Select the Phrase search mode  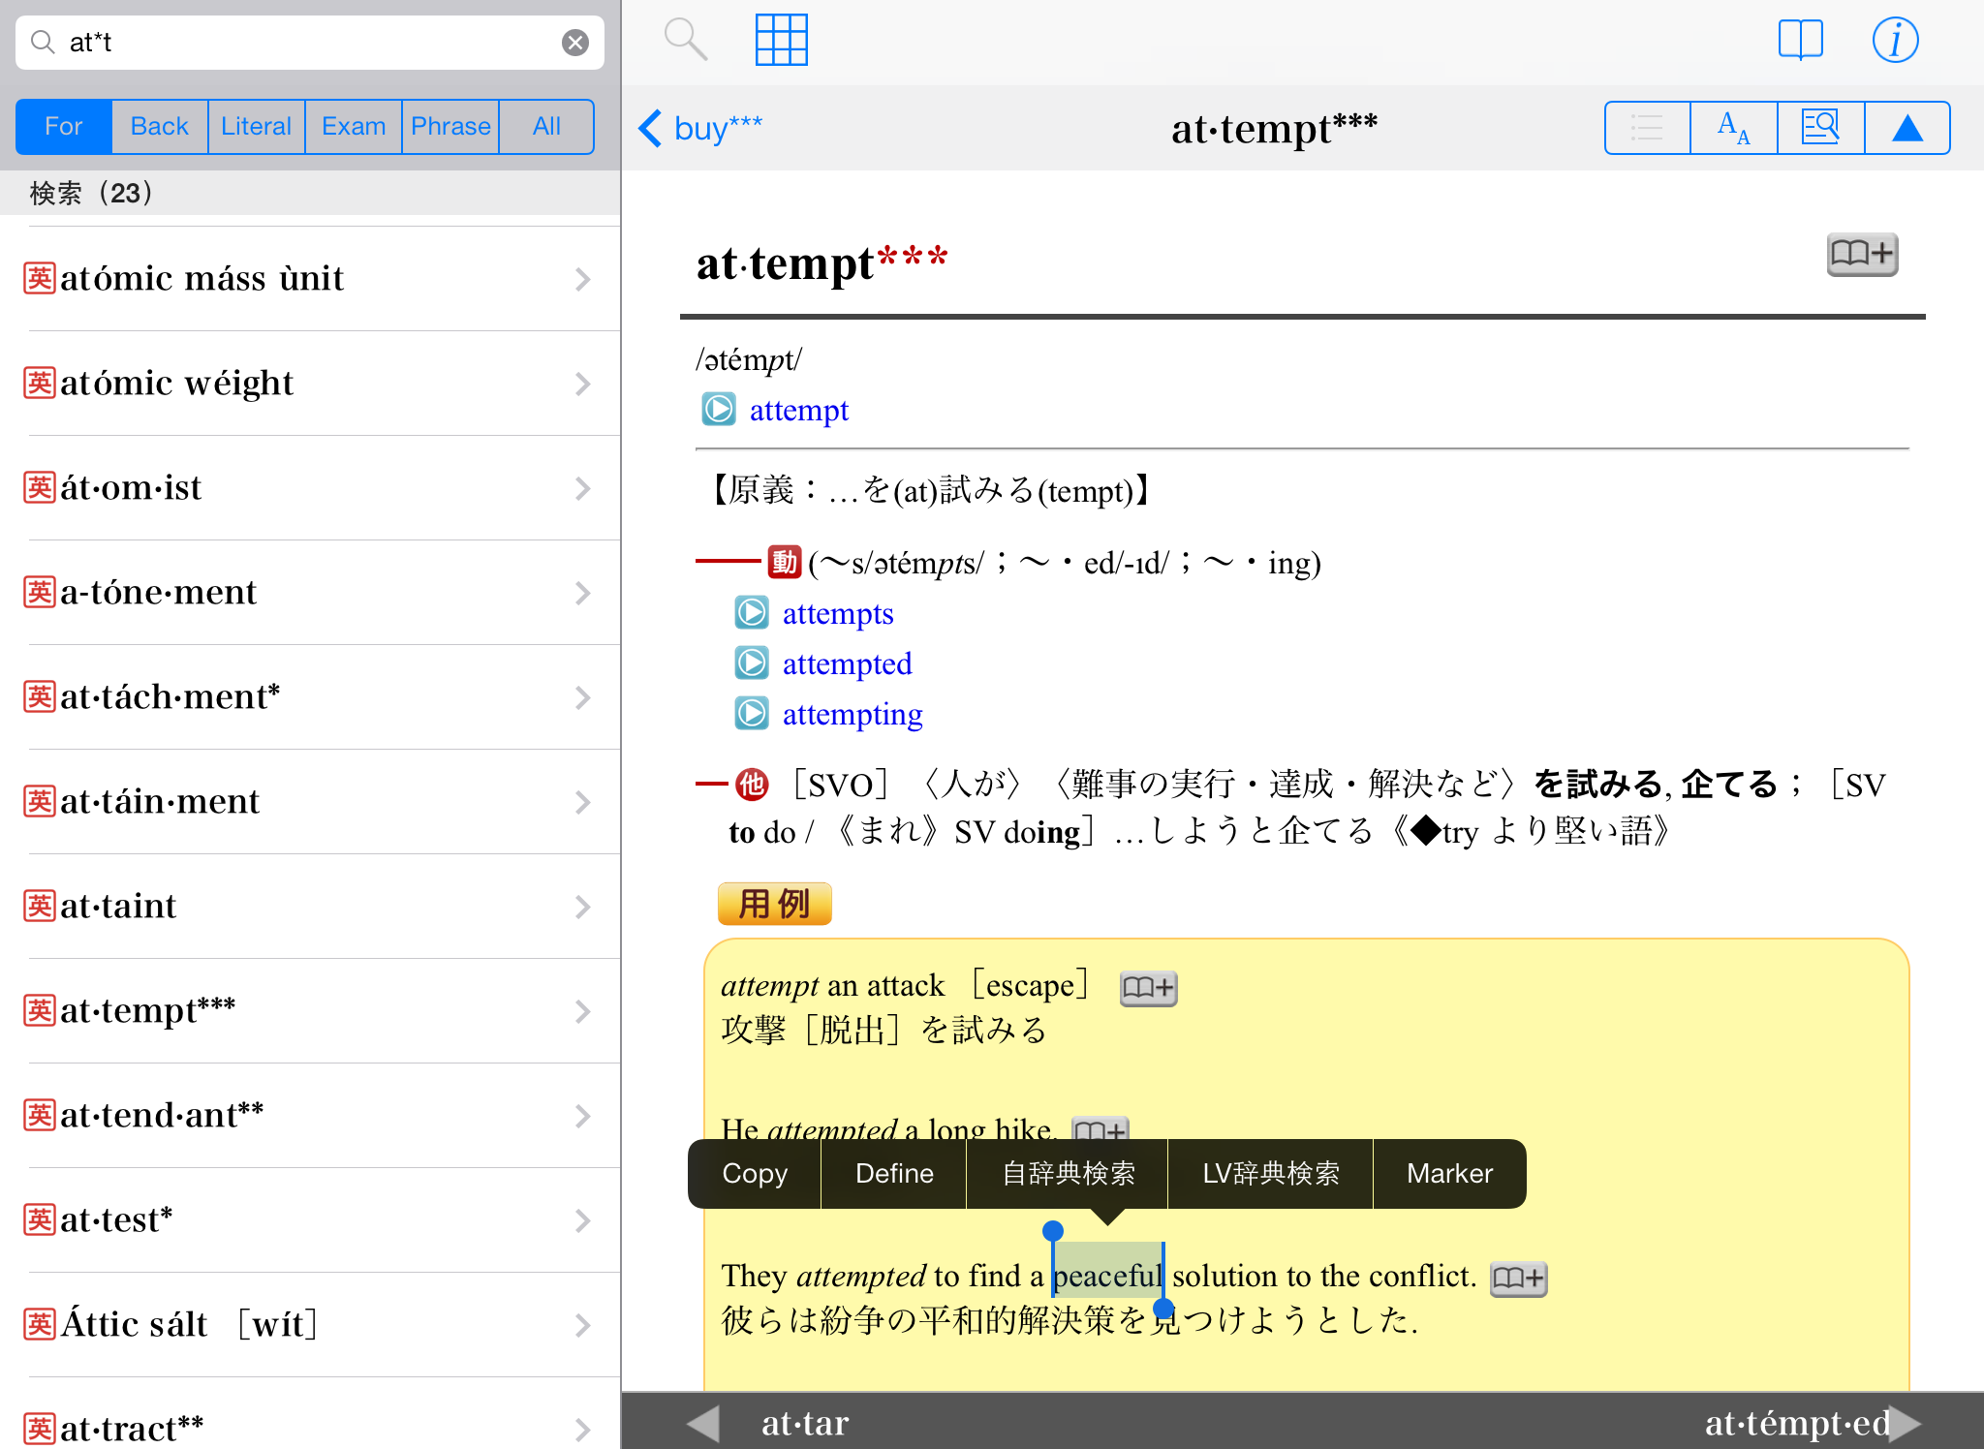pyautogui.click(x=450, y=127)
